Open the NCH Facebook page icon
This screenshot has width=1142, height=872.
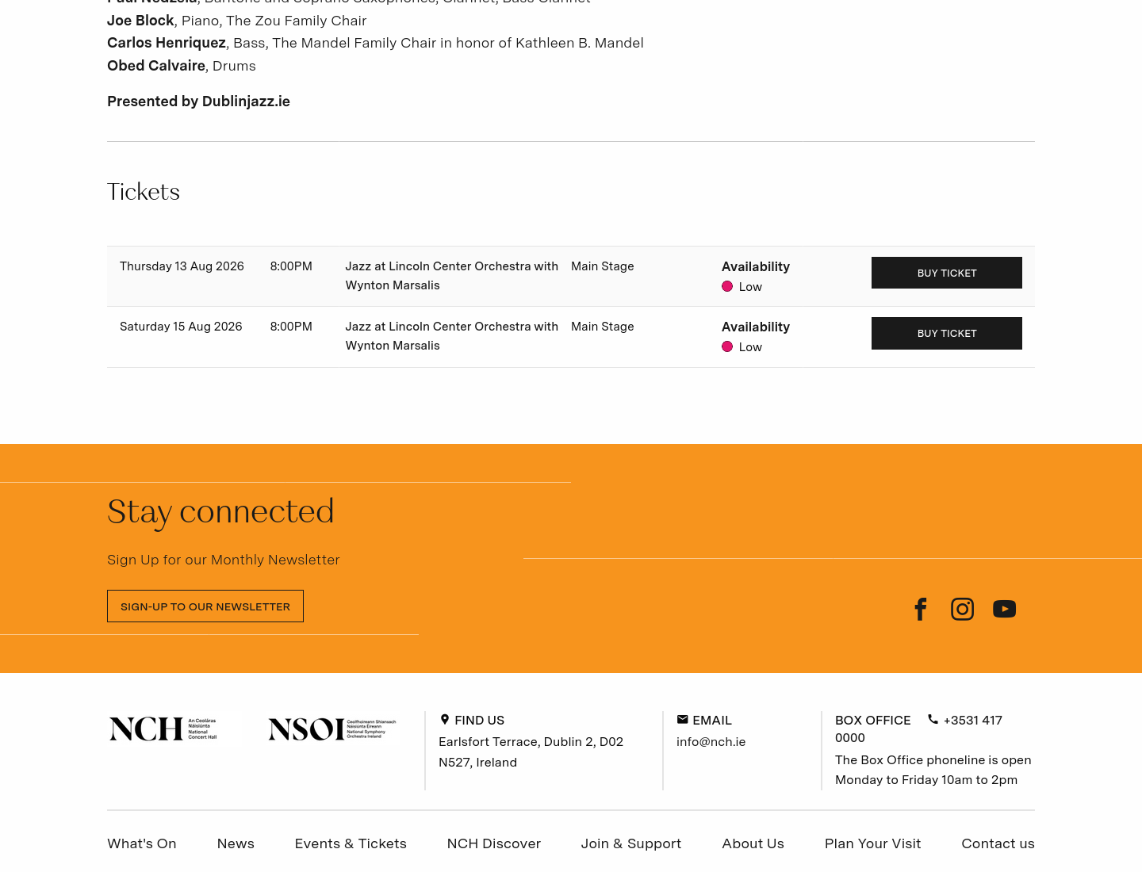920,609
